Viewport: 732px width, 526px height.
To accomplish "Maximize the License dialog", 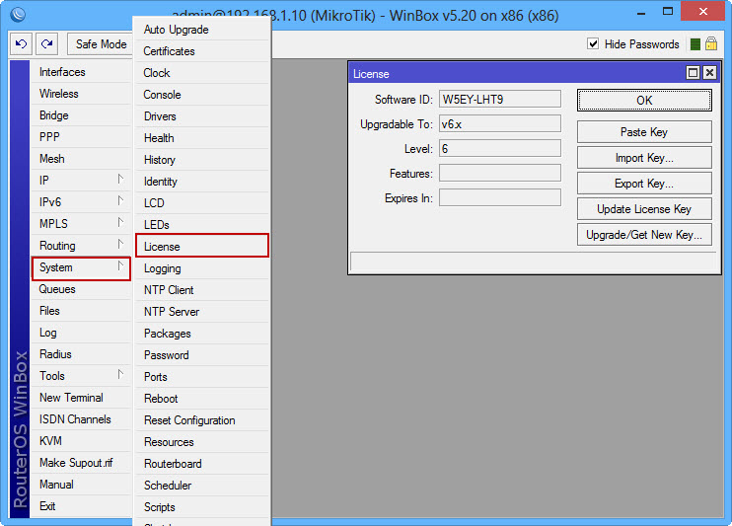I will pyautogui.click(x=693, y=72).
